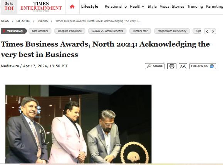The image size is (223, 165).
Task: Open Guava VS Amla Benefits topic
Action: pyautogui.click(x=107, y=31)
